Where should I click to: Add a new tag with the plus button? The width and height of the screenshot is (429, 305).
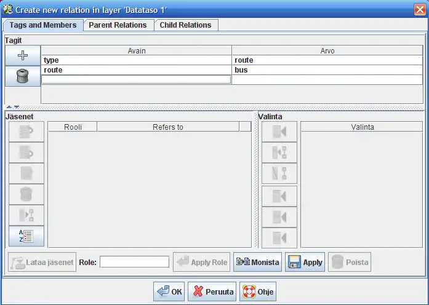click(23, 55)
